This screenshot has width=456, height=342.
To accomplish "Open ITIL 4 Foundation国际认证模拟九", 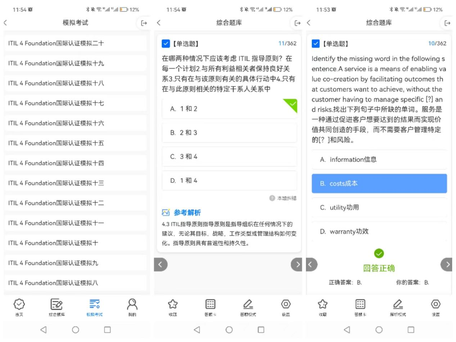I will tap(76, 263).
